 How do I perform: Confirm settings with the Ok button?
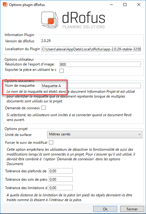point(105,209)
